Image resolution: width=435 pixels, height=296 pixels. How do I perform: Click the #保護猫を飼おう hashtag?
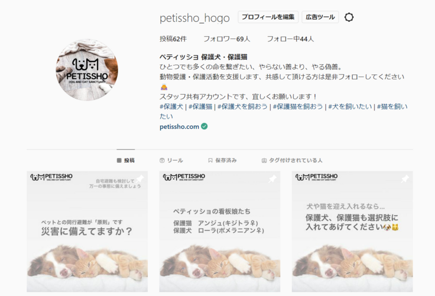(x=298, y=106)
